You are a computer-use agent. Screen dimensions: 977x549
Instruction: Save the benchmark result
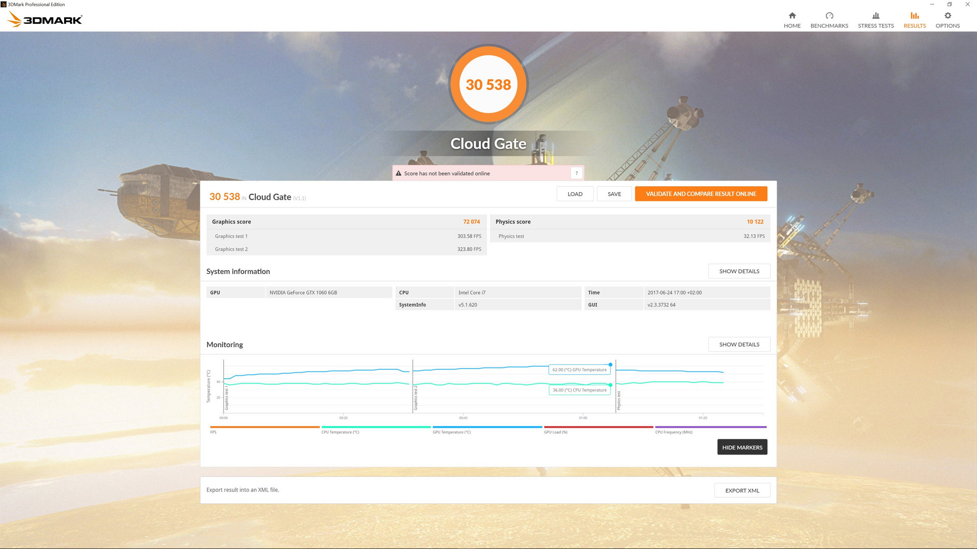pyautogui.click(x=614, y=194)
